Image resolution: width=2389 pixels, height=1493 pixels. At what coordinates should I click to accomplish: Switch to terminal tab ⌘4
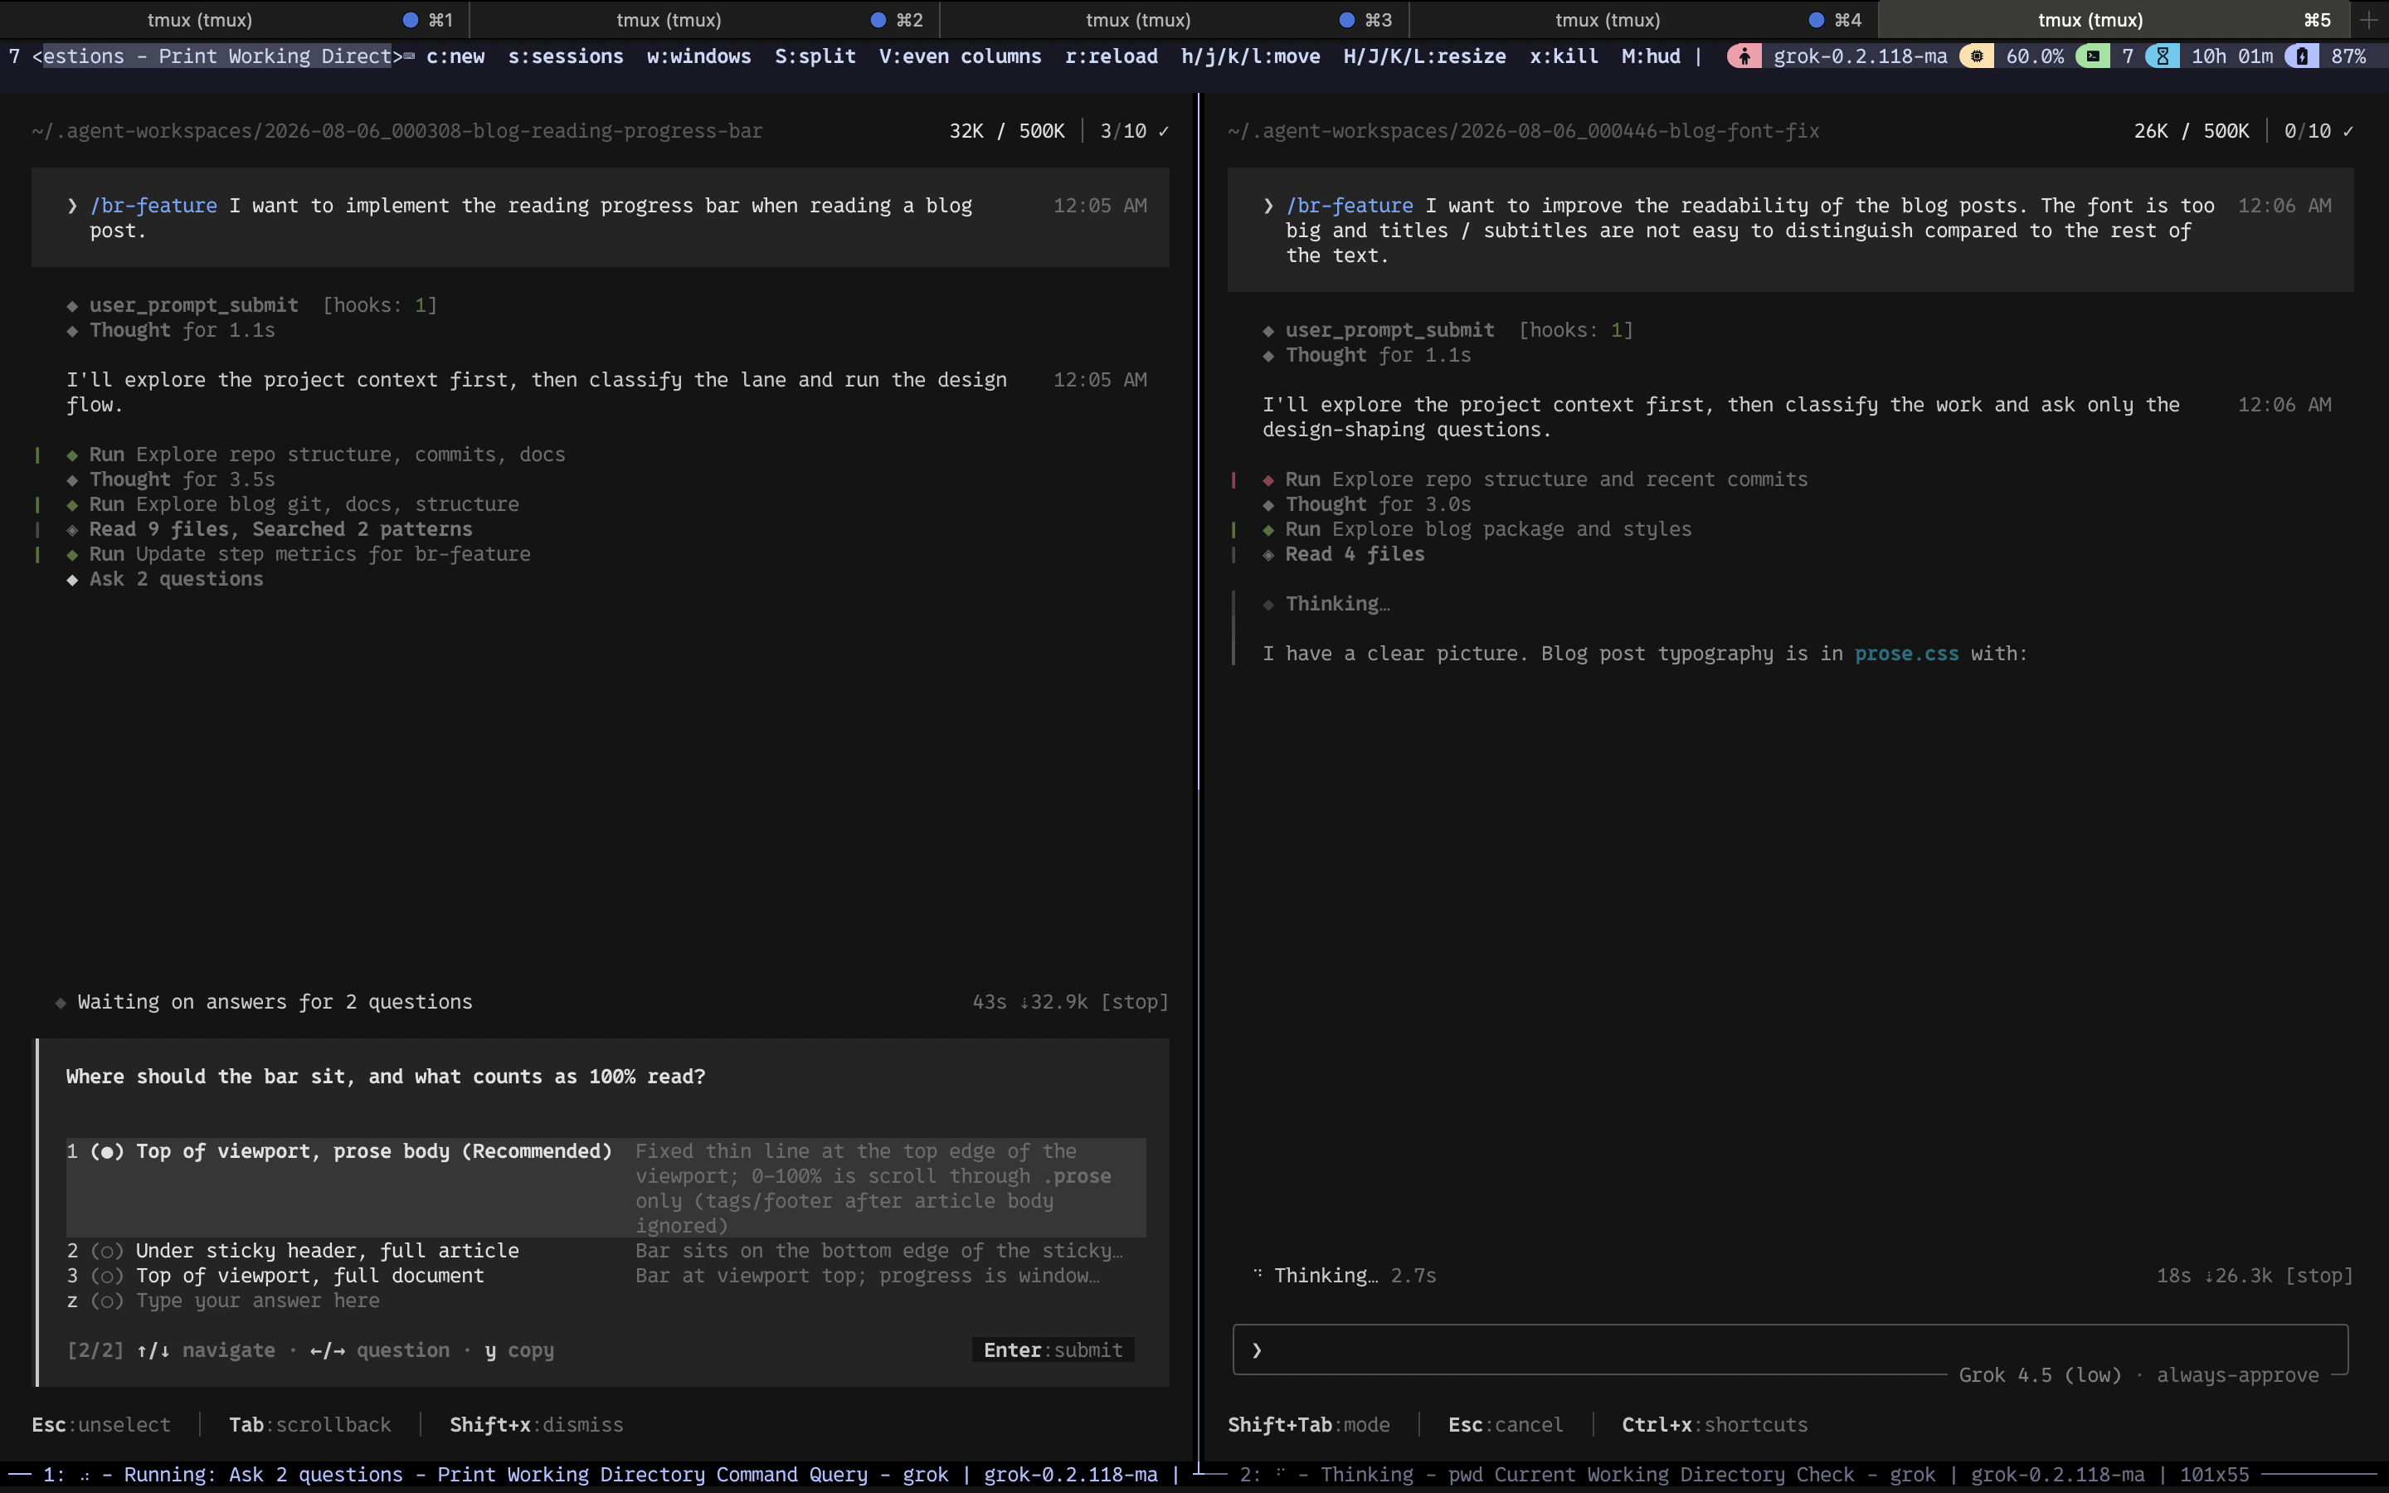click(x=1642, y=20)
